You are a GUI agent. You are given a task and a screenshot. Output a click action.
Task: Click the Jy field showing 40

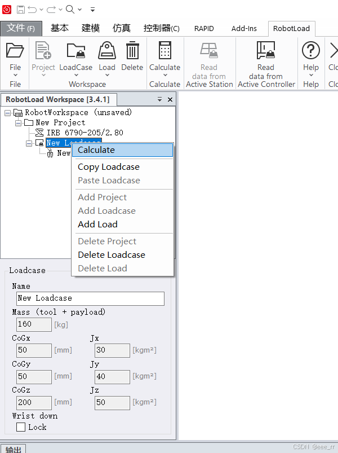(112, 377)
